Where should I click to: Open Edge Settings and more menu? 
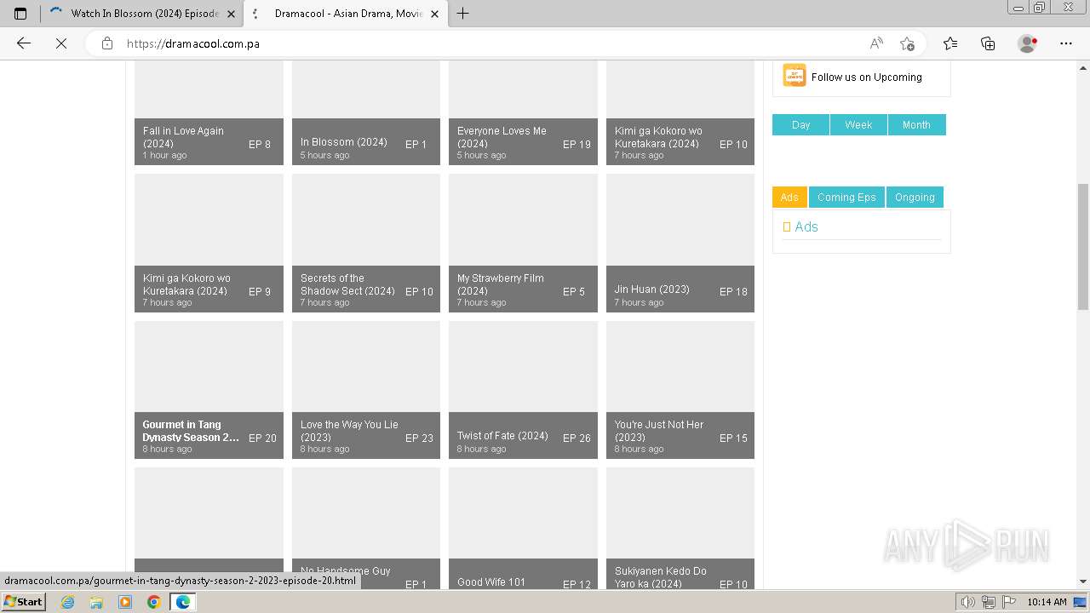[x=1066, y=43]
